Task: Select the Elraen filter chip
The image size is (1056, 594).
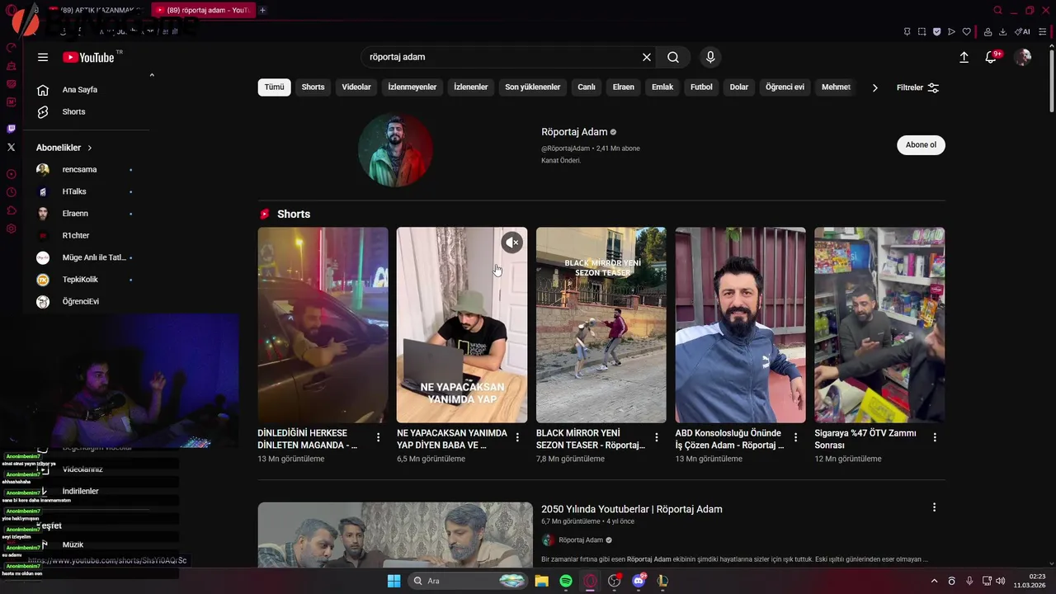Action: pos(624,87)
